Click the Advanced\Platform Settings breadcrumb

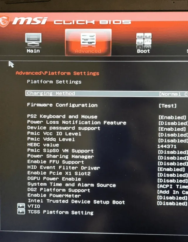57,73
